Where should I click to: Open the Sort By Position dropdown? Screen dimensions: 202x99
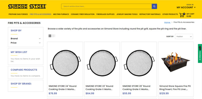(x=184, y=37)
